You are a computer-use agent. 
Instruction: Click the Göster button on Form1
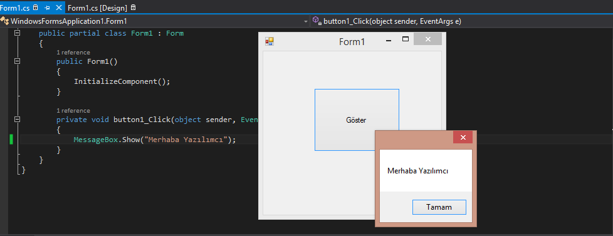click(357, 120)
